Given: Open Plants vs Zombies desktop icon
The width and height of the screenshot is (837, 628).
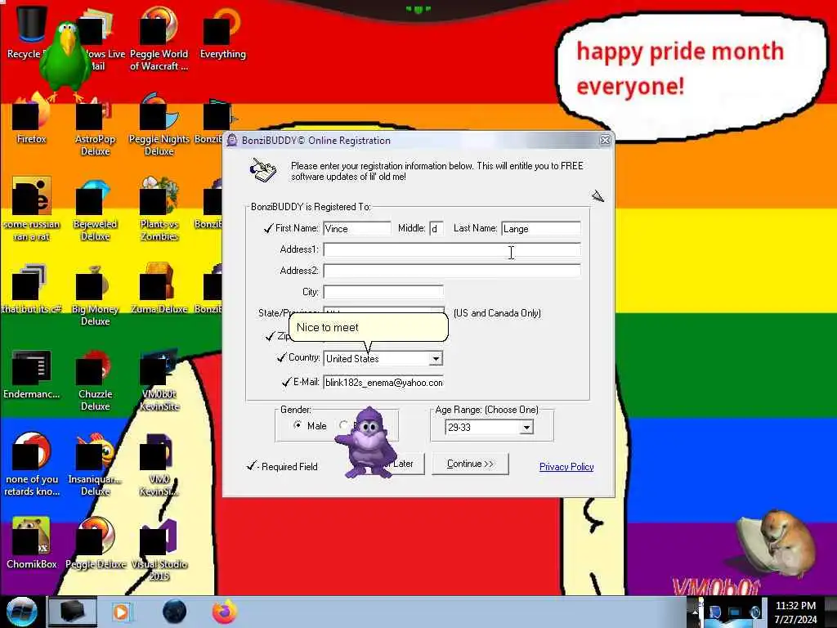Looking at the screenshot, I should [x=159, y=209].
